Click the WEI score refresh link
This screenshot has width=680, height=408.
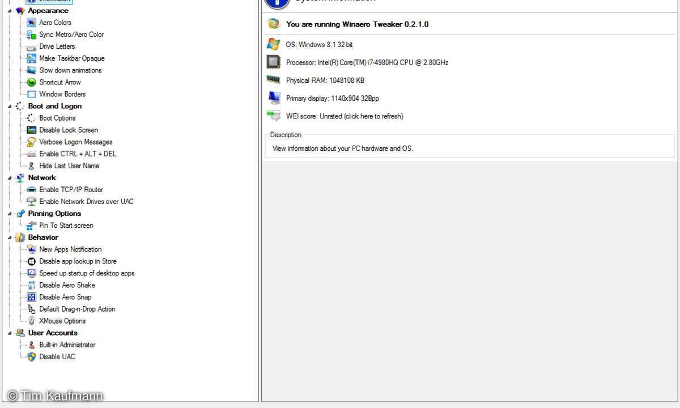345,116
